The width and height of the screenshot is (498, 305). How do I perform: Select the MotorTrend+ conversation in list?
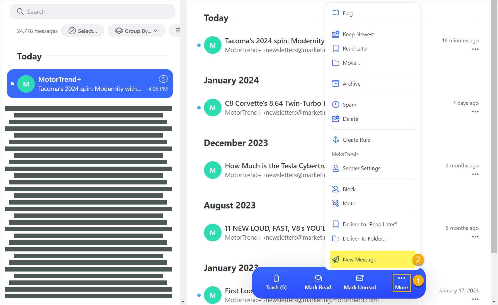pos(90,84)
